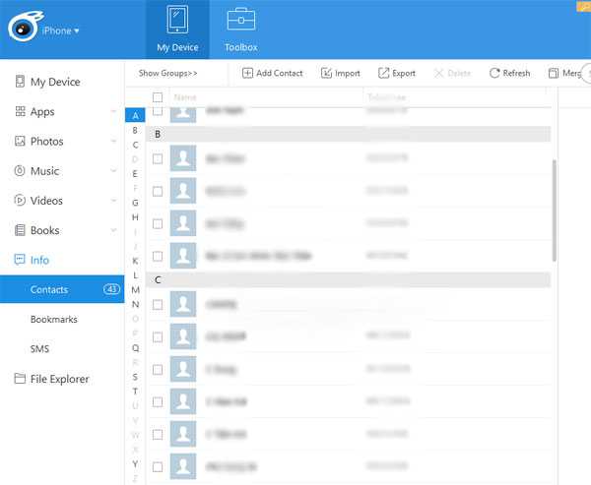Click the greyed Delete button
The image size is (591, 485).
point(452,73)
